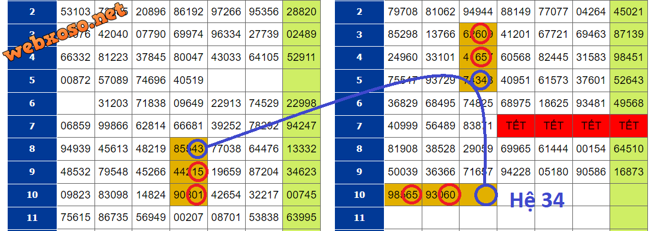Click green cell 45021
Viewport: 658px width, 231px height.
tap(628, 11)
